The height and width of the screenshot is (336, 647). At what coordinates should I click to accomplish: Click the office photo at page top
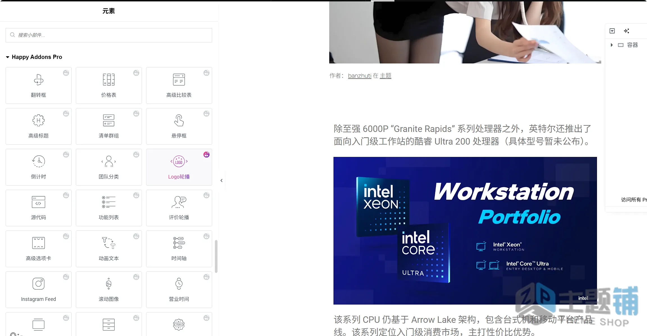465,32
